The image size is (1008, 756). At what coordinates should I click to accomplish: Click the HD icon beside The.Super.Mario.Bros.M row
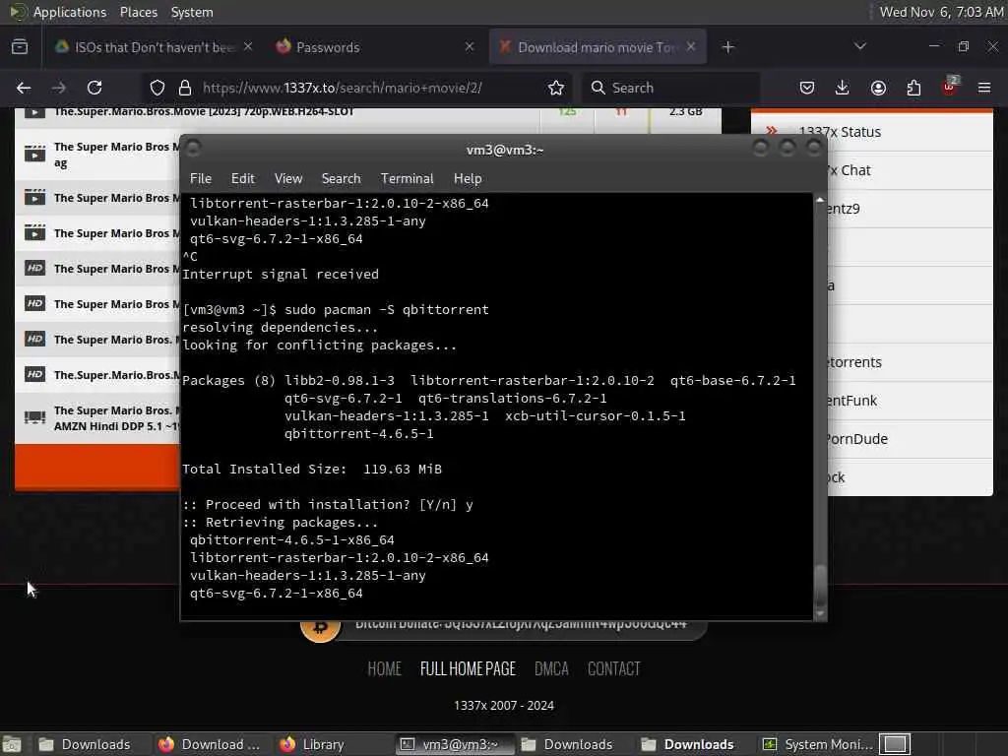[34, 374]
